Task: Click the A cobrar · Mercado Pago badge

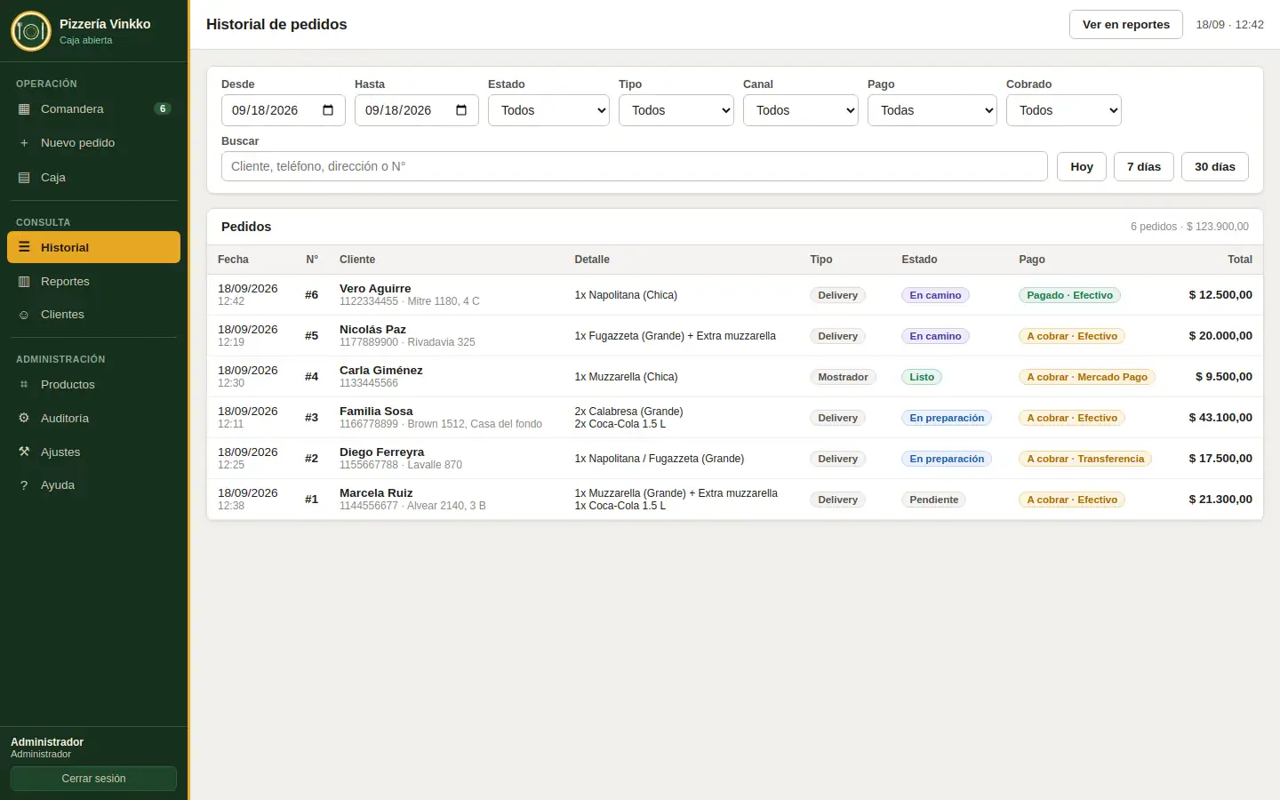Action: (1087, 377)
